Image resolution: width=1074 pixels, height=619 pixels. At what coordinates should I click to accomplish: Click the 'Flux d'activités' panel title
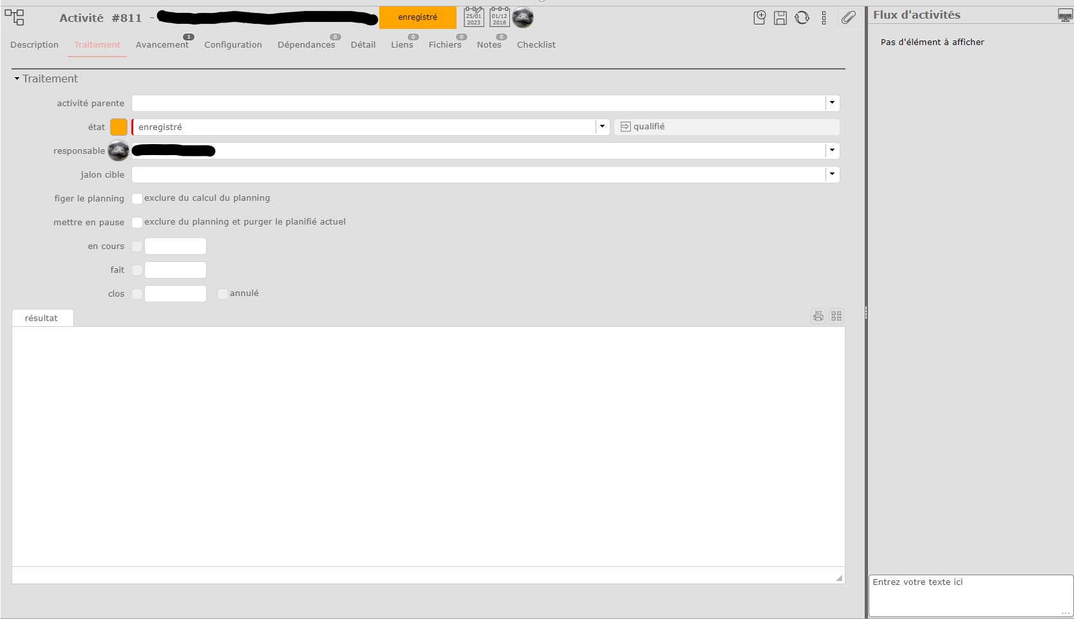click(x=917, y=15)
